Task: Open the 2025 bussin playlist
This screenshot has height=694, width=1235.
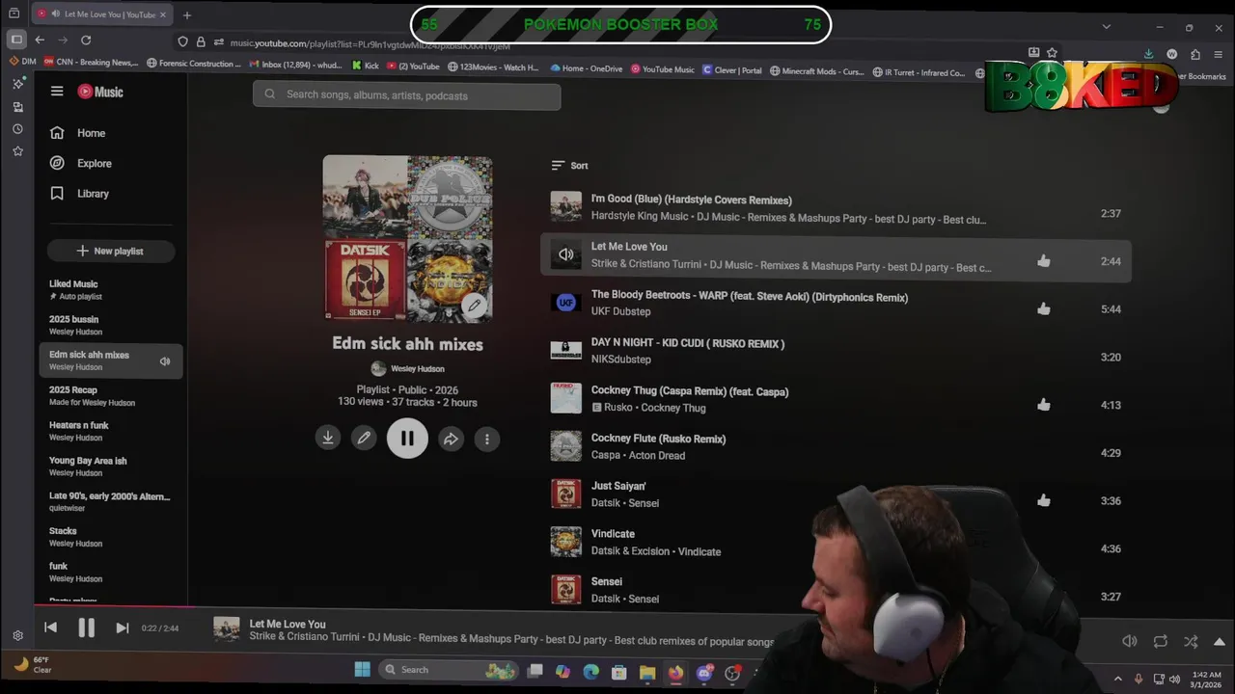Action: (x=110, y=325)
